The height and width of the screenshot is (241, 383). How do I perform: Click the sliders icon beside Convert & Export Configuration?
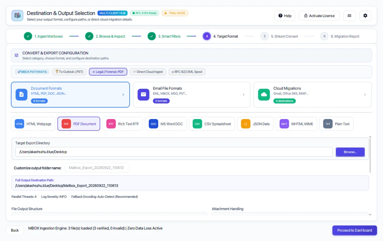tap(17, 55)
